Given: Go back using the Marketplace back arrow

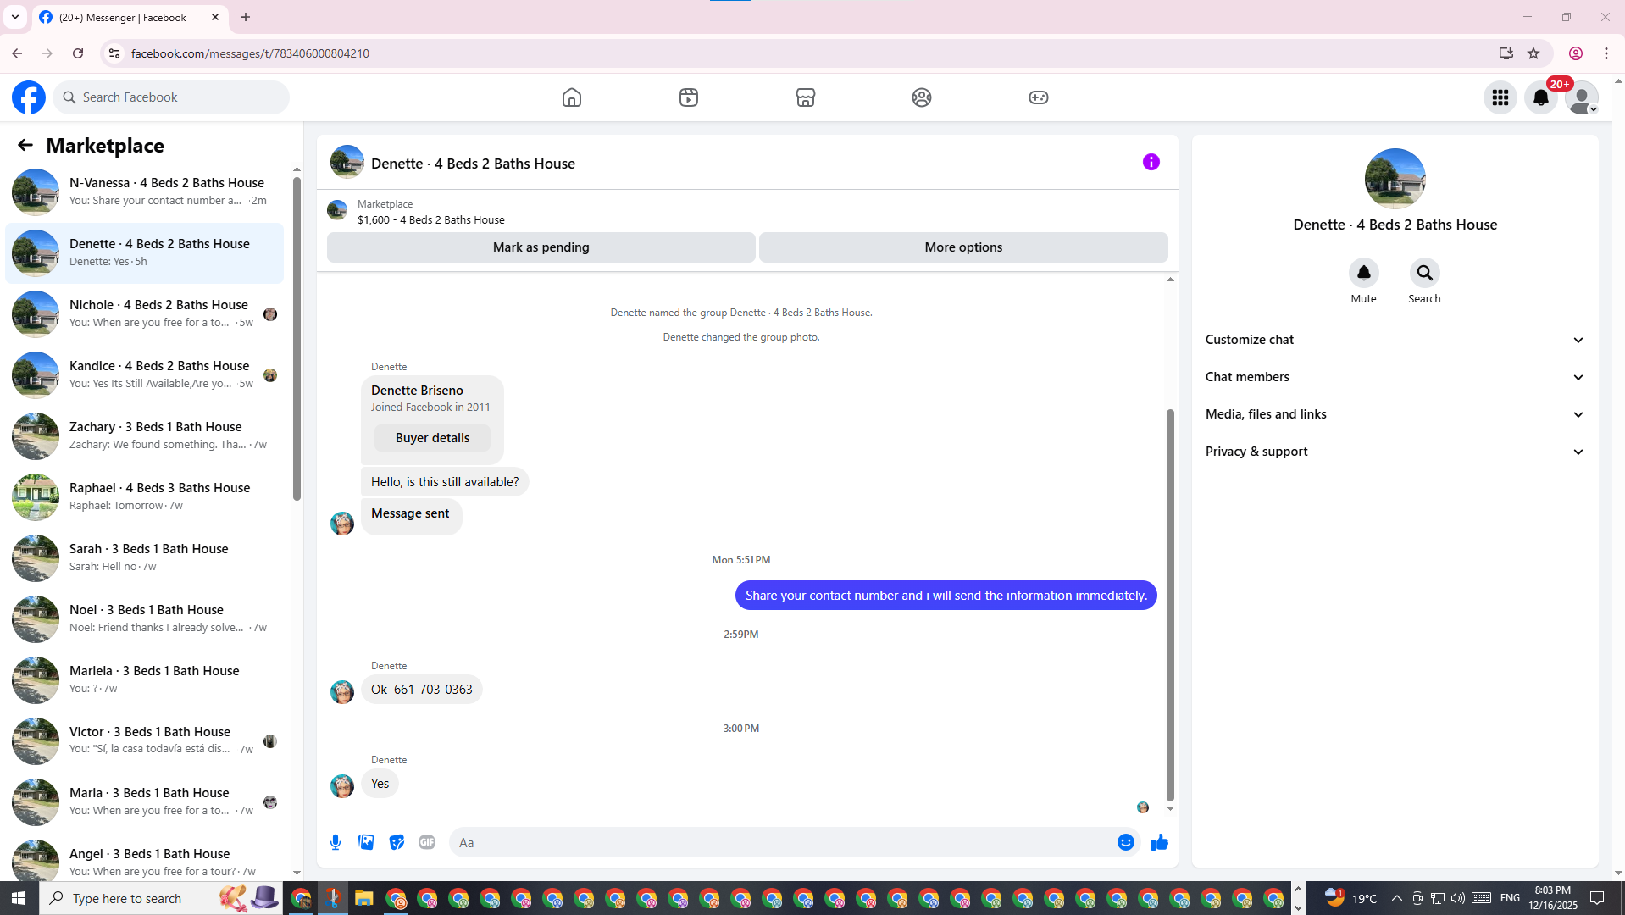Looking at the screenshot, I should coord(25,146).
